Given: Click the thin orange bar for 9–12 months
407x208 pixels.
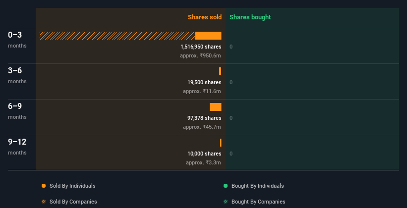Looking at the screenshot, I should coord(221,143).
